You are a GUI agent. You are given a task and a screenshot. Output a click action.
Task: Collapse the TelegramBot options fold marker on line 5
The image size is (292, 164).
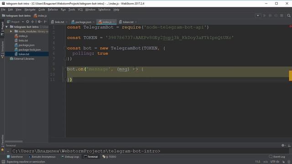pyautogui.click(x=65, y=48)
